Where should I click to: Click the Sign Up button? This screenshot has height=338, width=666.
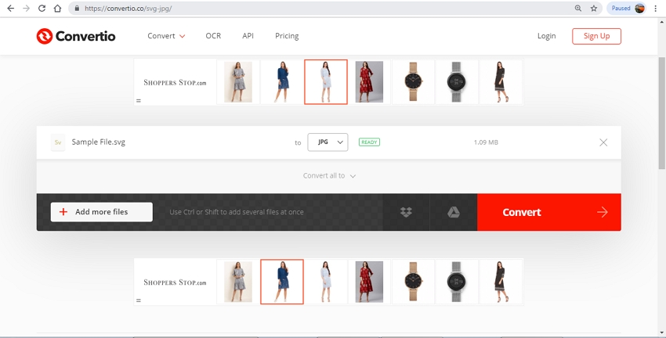[596, 36]
